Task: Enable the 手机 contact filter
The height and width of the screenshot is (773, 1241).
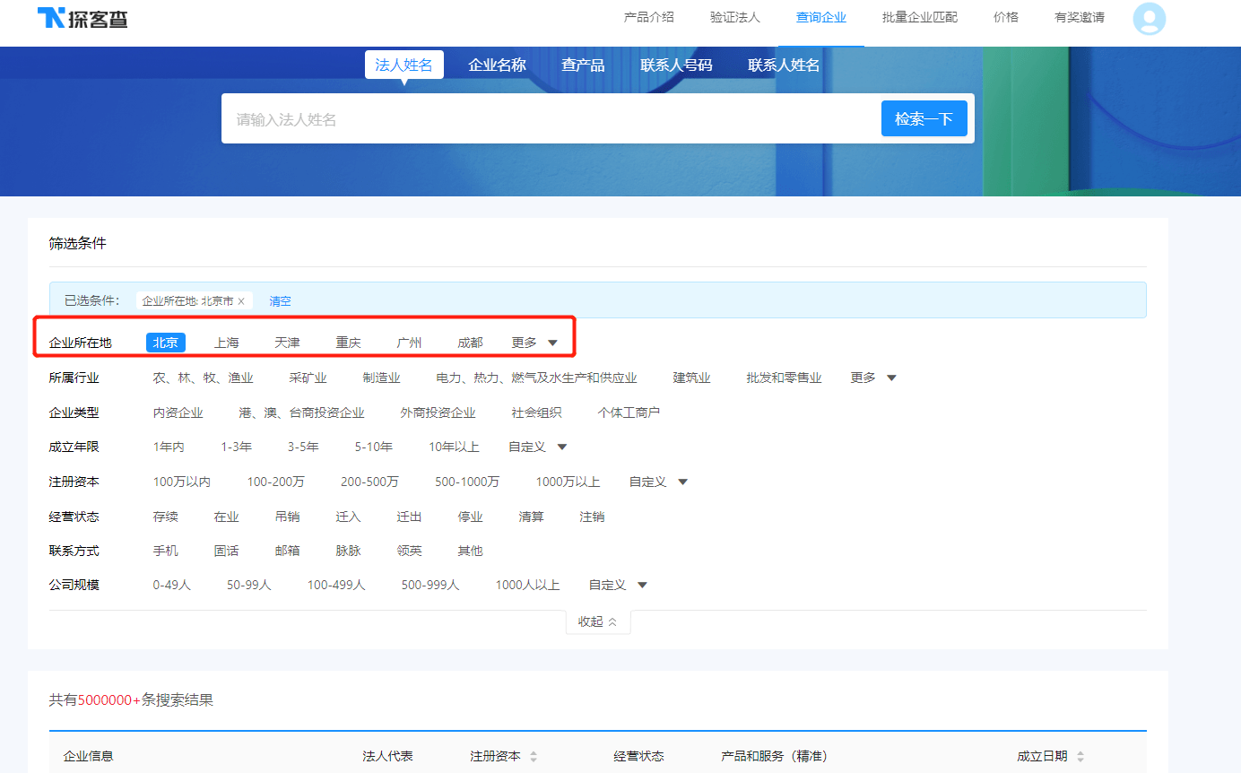Action: (x=165, y=550)
